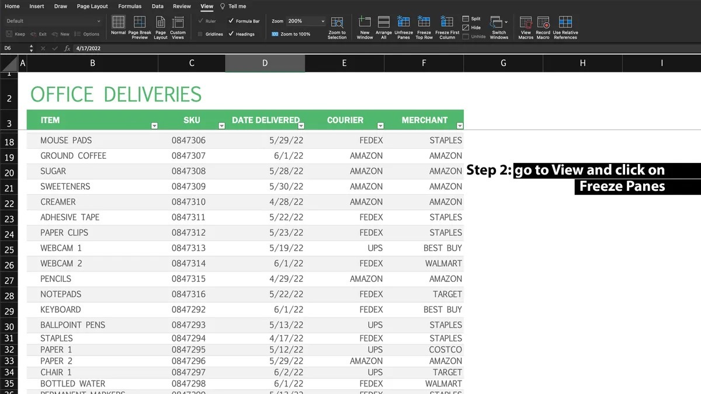Viewport: 701px width, 394px height.
Task: Toggle the Headings checkbox off
Action: pyautogui.click(x=231, y=34)
